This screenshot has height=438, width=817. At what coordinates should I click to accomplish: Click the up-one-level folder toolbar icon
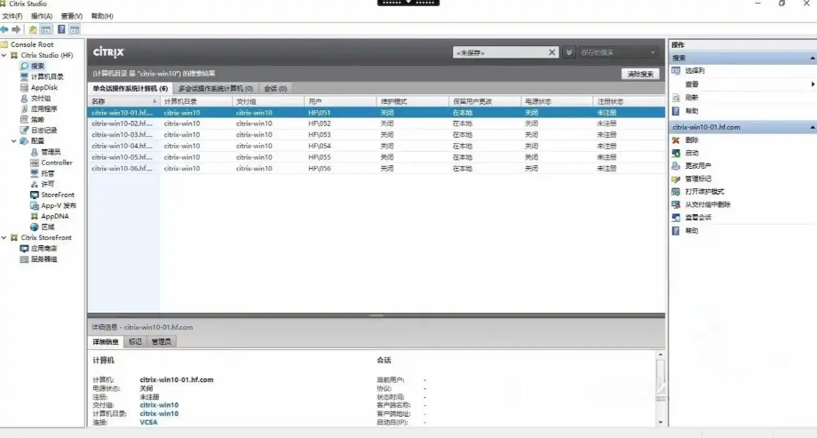32,29
